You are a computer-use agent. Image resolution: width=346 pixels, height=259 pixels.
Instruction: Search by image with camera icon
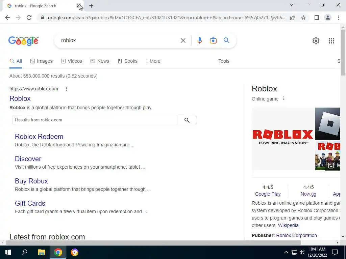pos(213,40)
